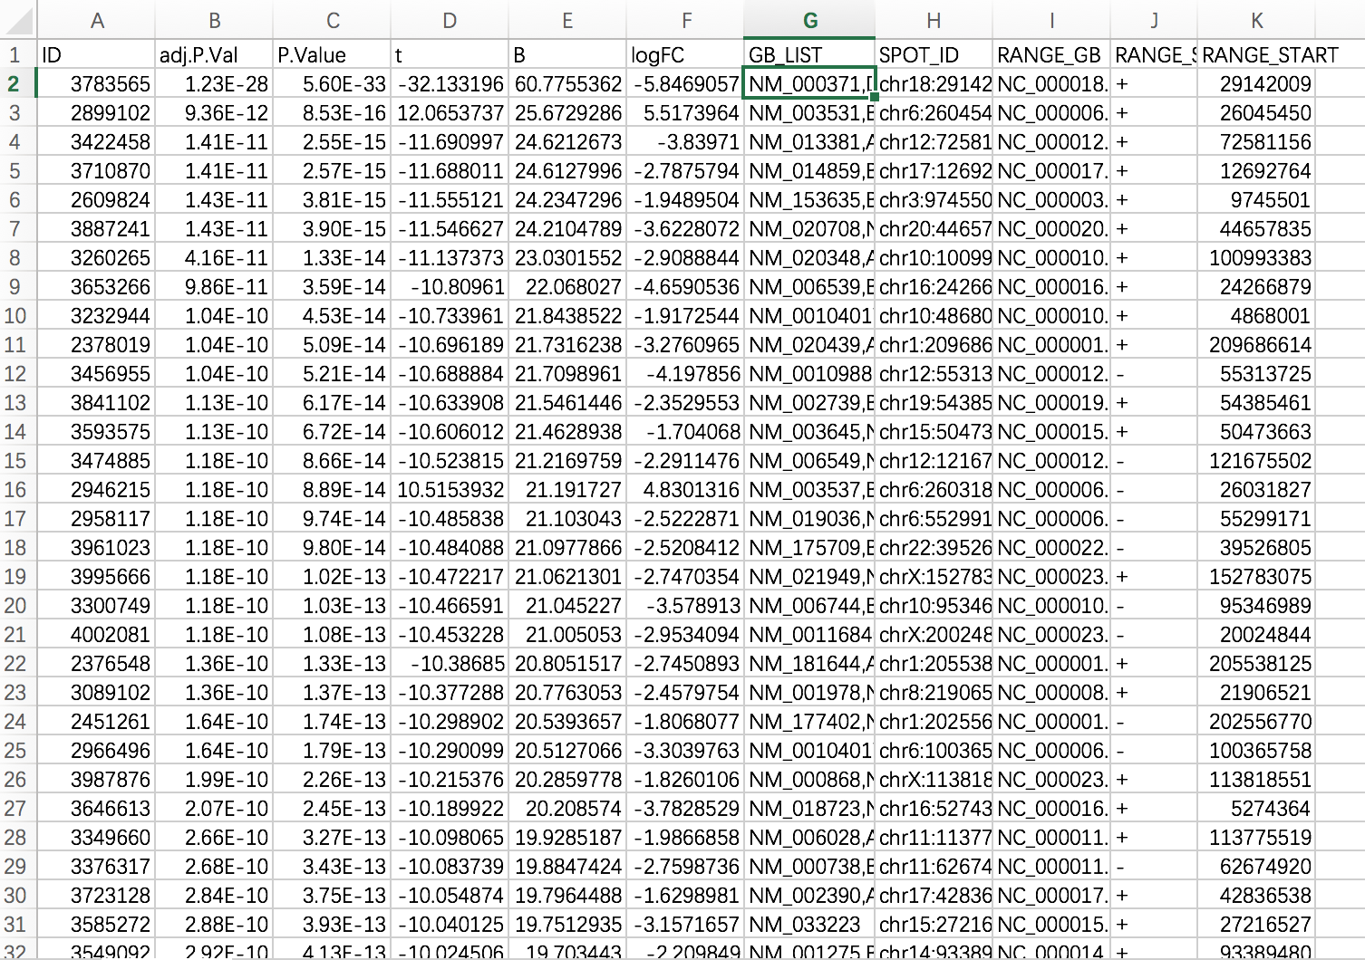Select the NM_020348 cell in GB_LIST
This screenshot has height=960, width=1365.
click(809, 257)
